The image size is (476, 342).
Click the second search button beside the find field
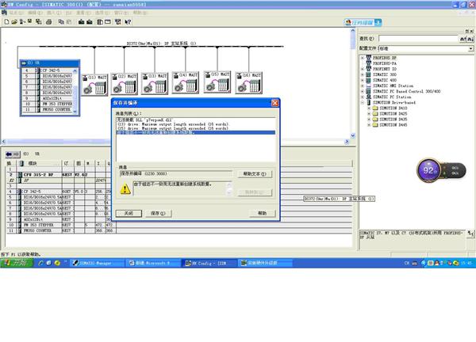[470, 39]
